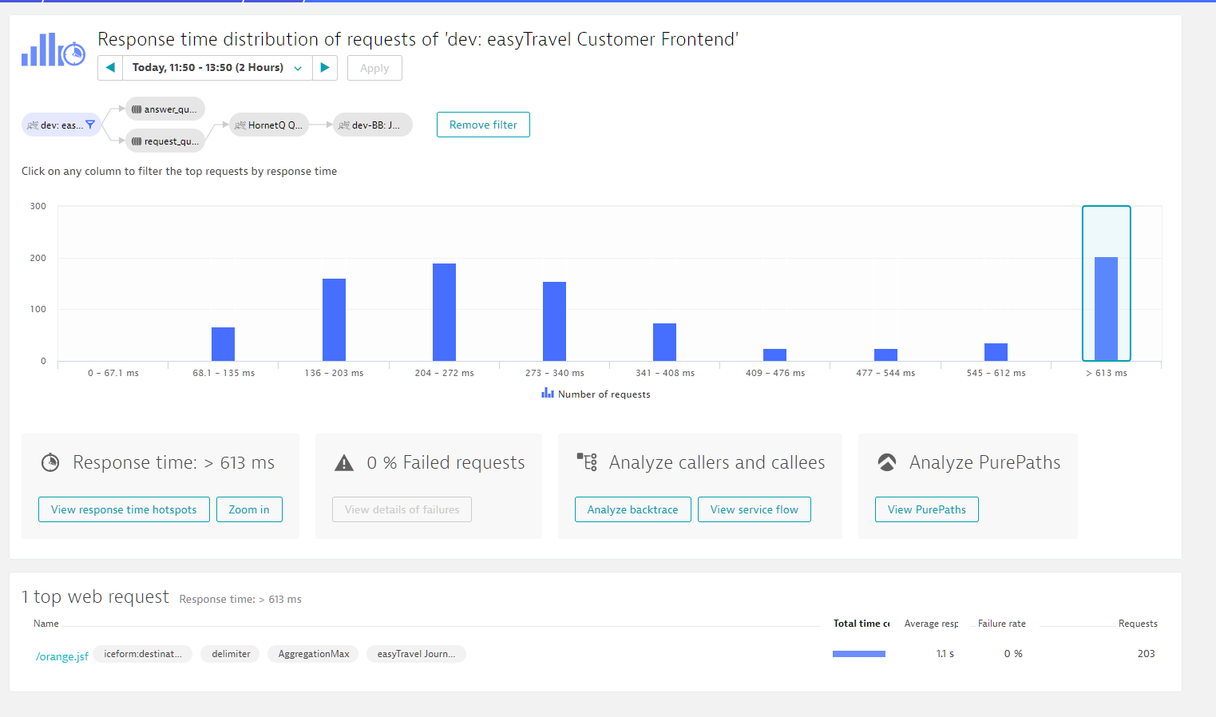Click the callers and callees tree icon
Viewport: 1216px width, 717px height.
[x=587, y=461]
